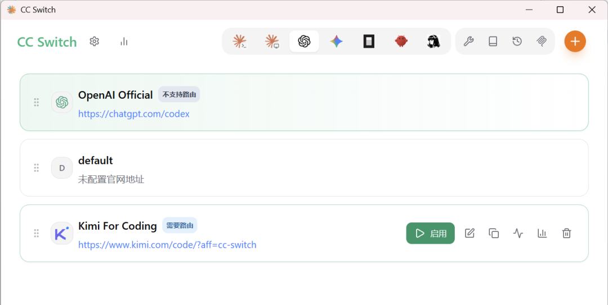View Kimi For Coding usage chart icon
The width and height of the screenshot is (608, 305).
[542, 233]
